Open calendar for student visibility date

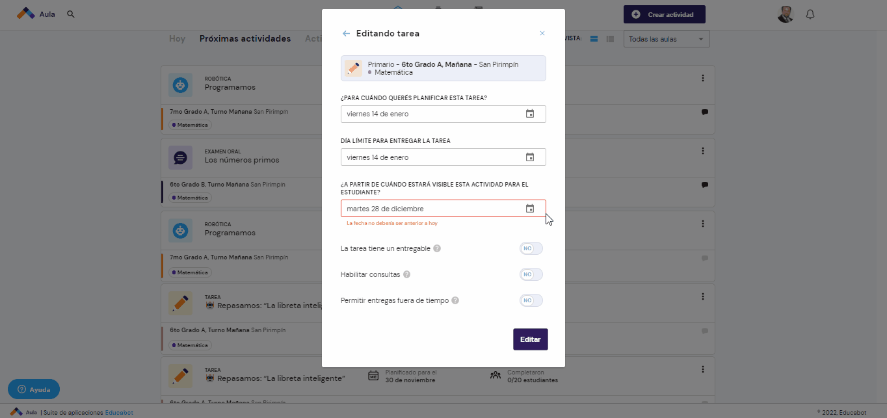click(x=530, y=209)
